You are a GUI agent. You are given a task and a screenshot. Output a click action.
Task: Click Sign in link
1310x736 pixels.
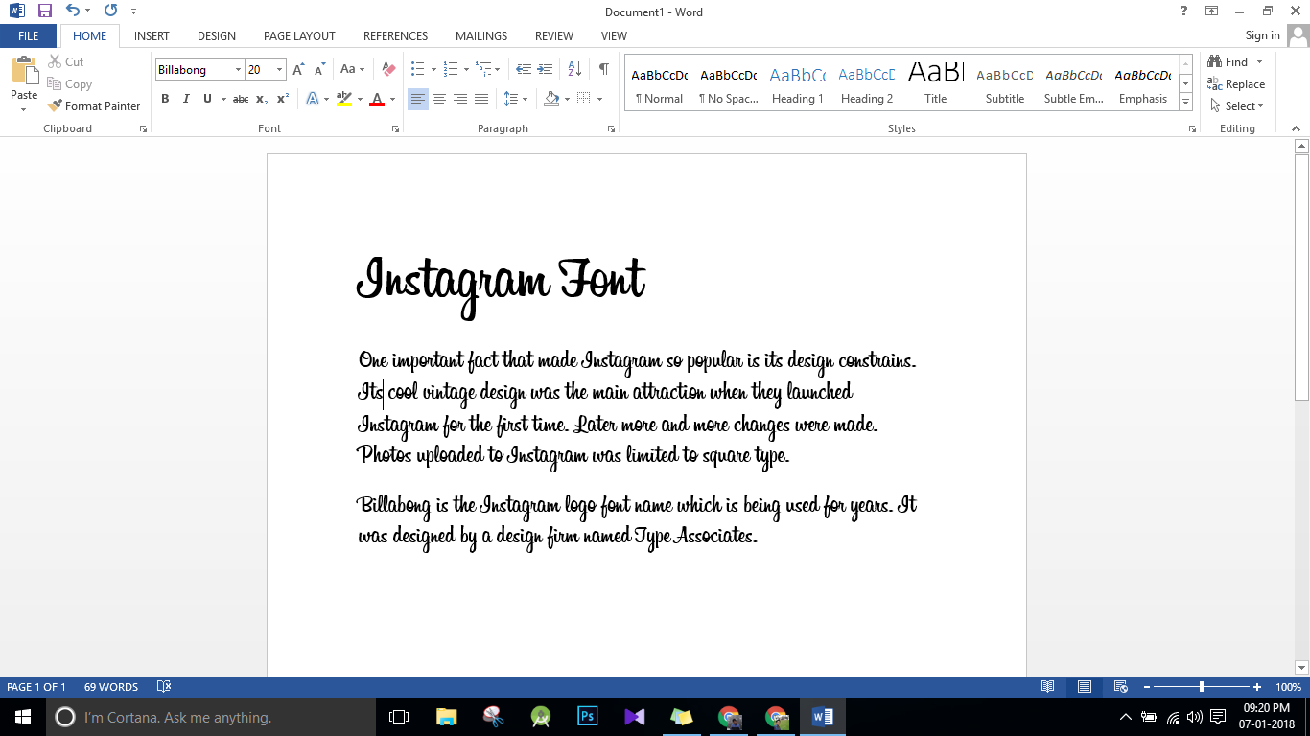coord(1262,35)
